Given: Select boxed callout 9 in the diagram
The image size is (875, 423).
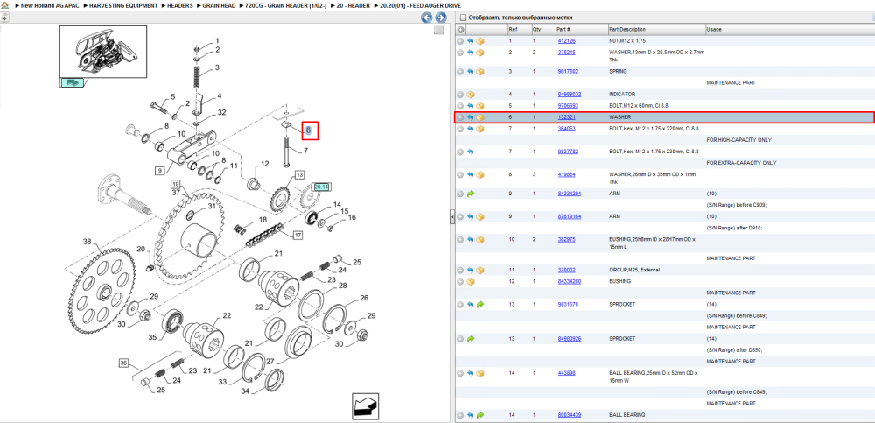Looking at the screenshot, I should coord(159,170).
